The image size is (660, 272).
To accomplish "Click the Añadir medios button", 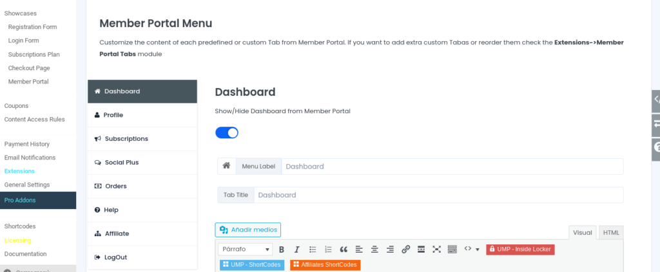I will click(248, 230).
